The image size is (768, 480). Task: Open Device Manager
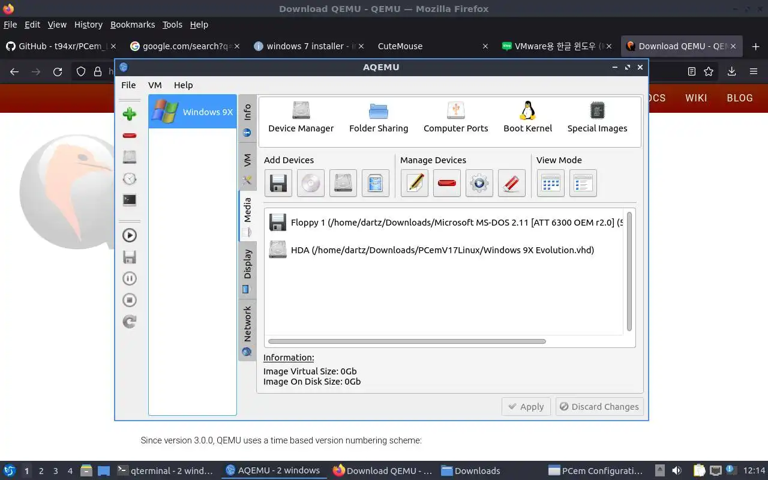[x=301, y=117]
